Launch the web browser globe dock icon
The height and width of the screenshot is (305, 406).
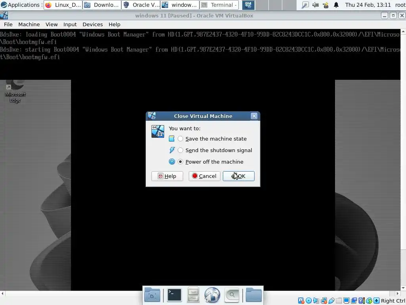[212, 295]
